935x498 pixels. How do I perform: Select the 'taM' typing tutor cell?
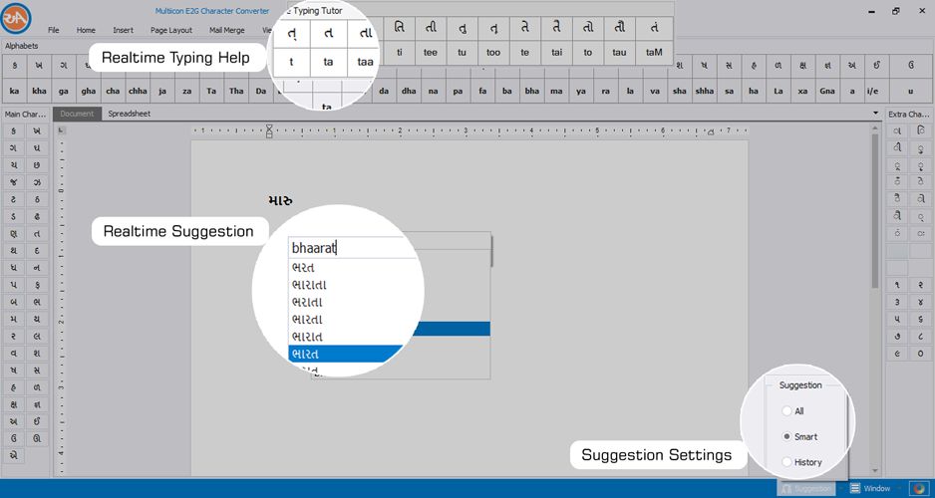click(x=654, y=53)
